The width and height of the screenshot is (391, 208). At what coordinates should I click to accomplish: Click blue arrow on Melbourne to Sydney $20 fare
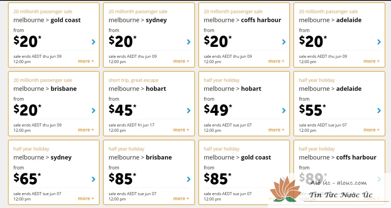[x=189, y=42]
